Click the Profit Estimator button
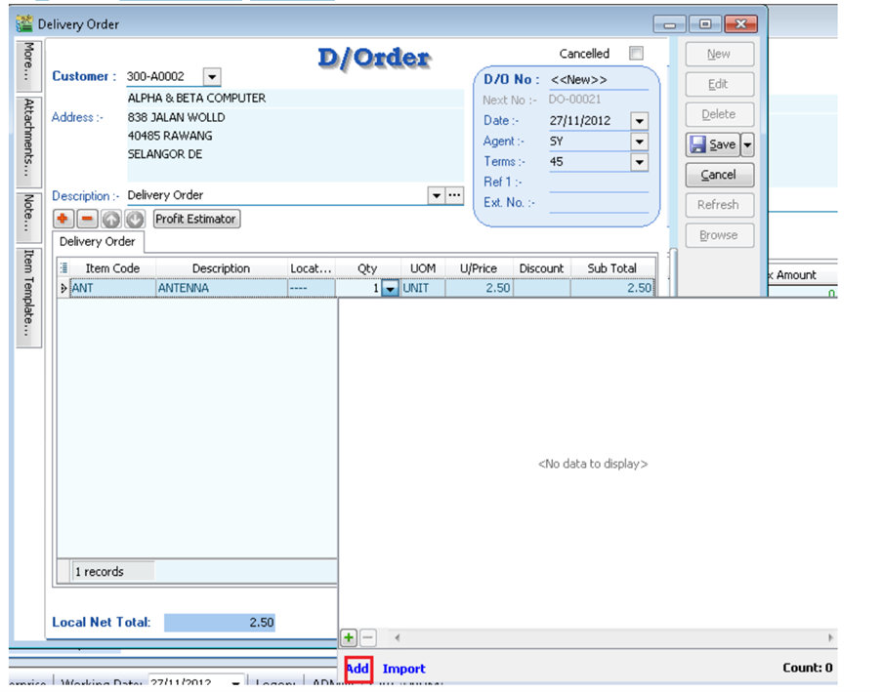Screen dimensions: 882x692 tap(196, 220)
